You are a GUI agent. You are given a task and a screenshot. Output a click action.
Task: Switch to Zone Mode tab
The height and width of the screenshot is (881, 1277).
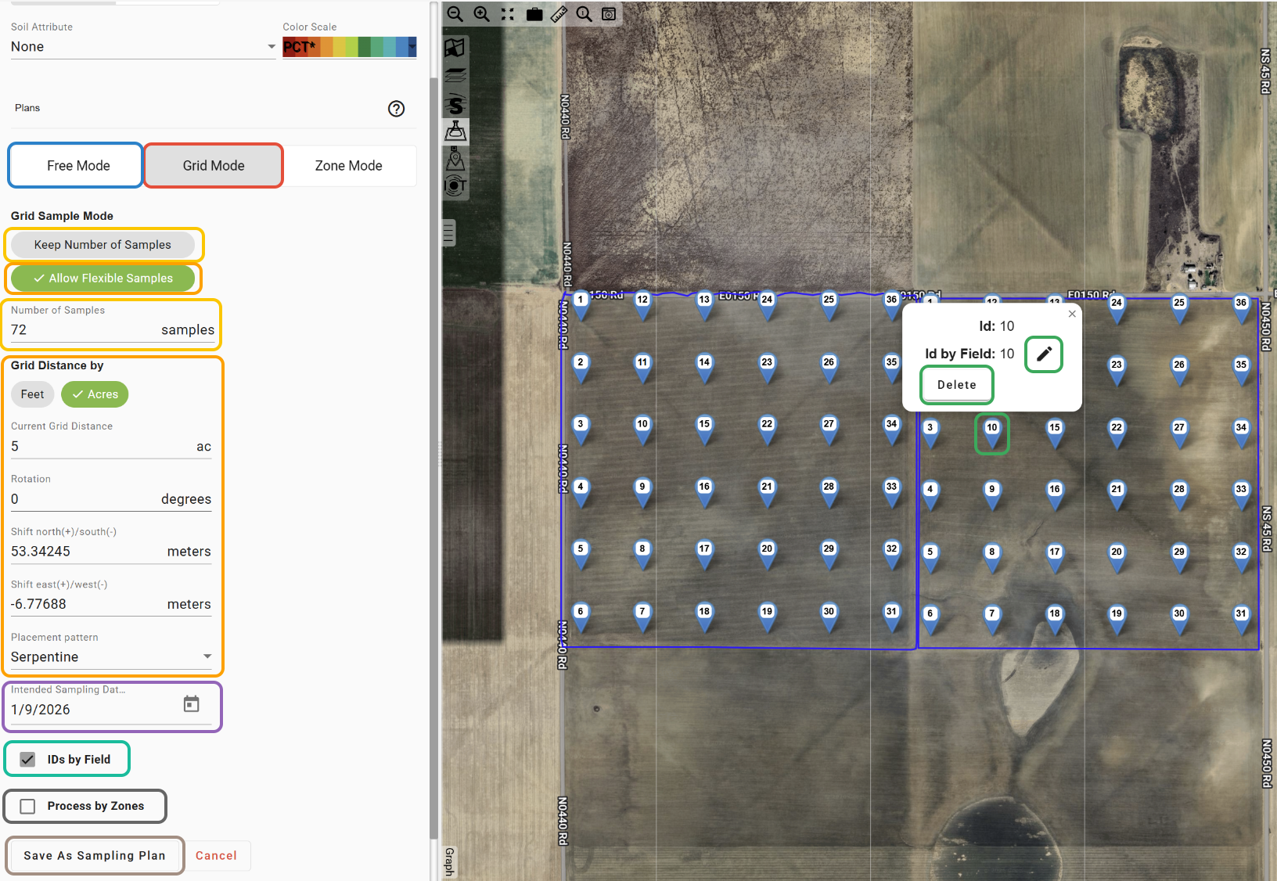tap(349, 166)
